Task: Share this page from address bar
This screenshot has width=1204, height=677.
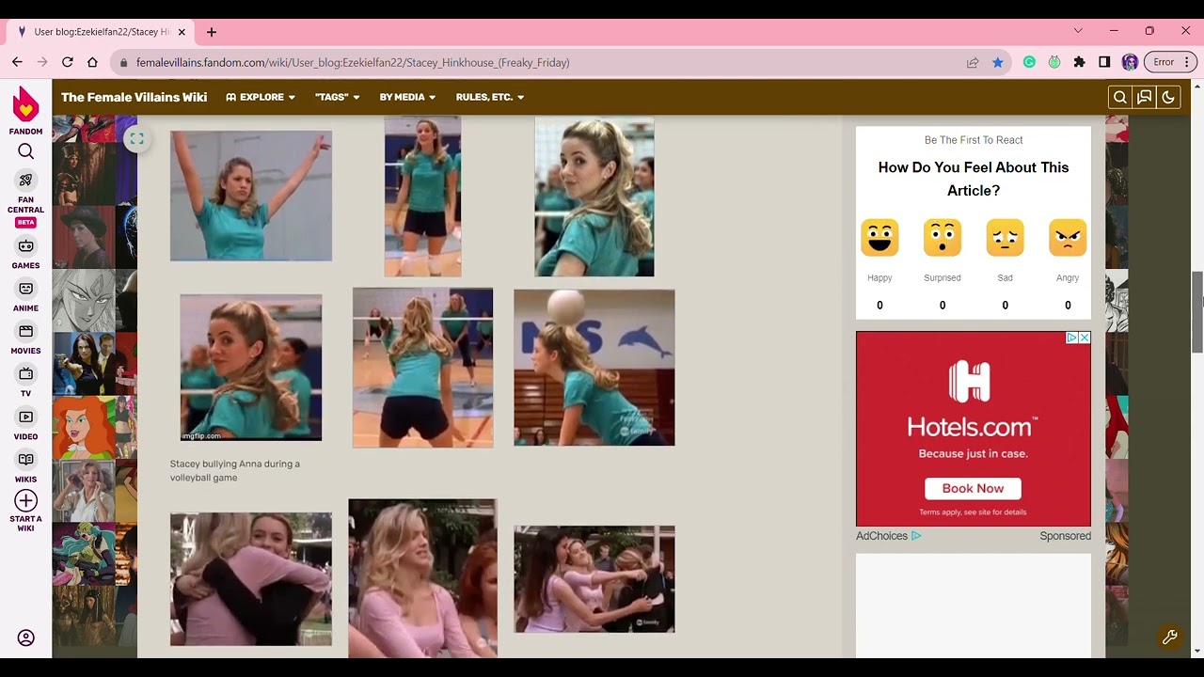Action: [973, 62]
